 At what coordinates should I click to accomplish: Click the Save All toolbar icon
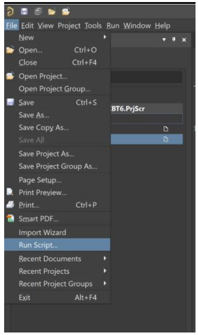(38, 11)
